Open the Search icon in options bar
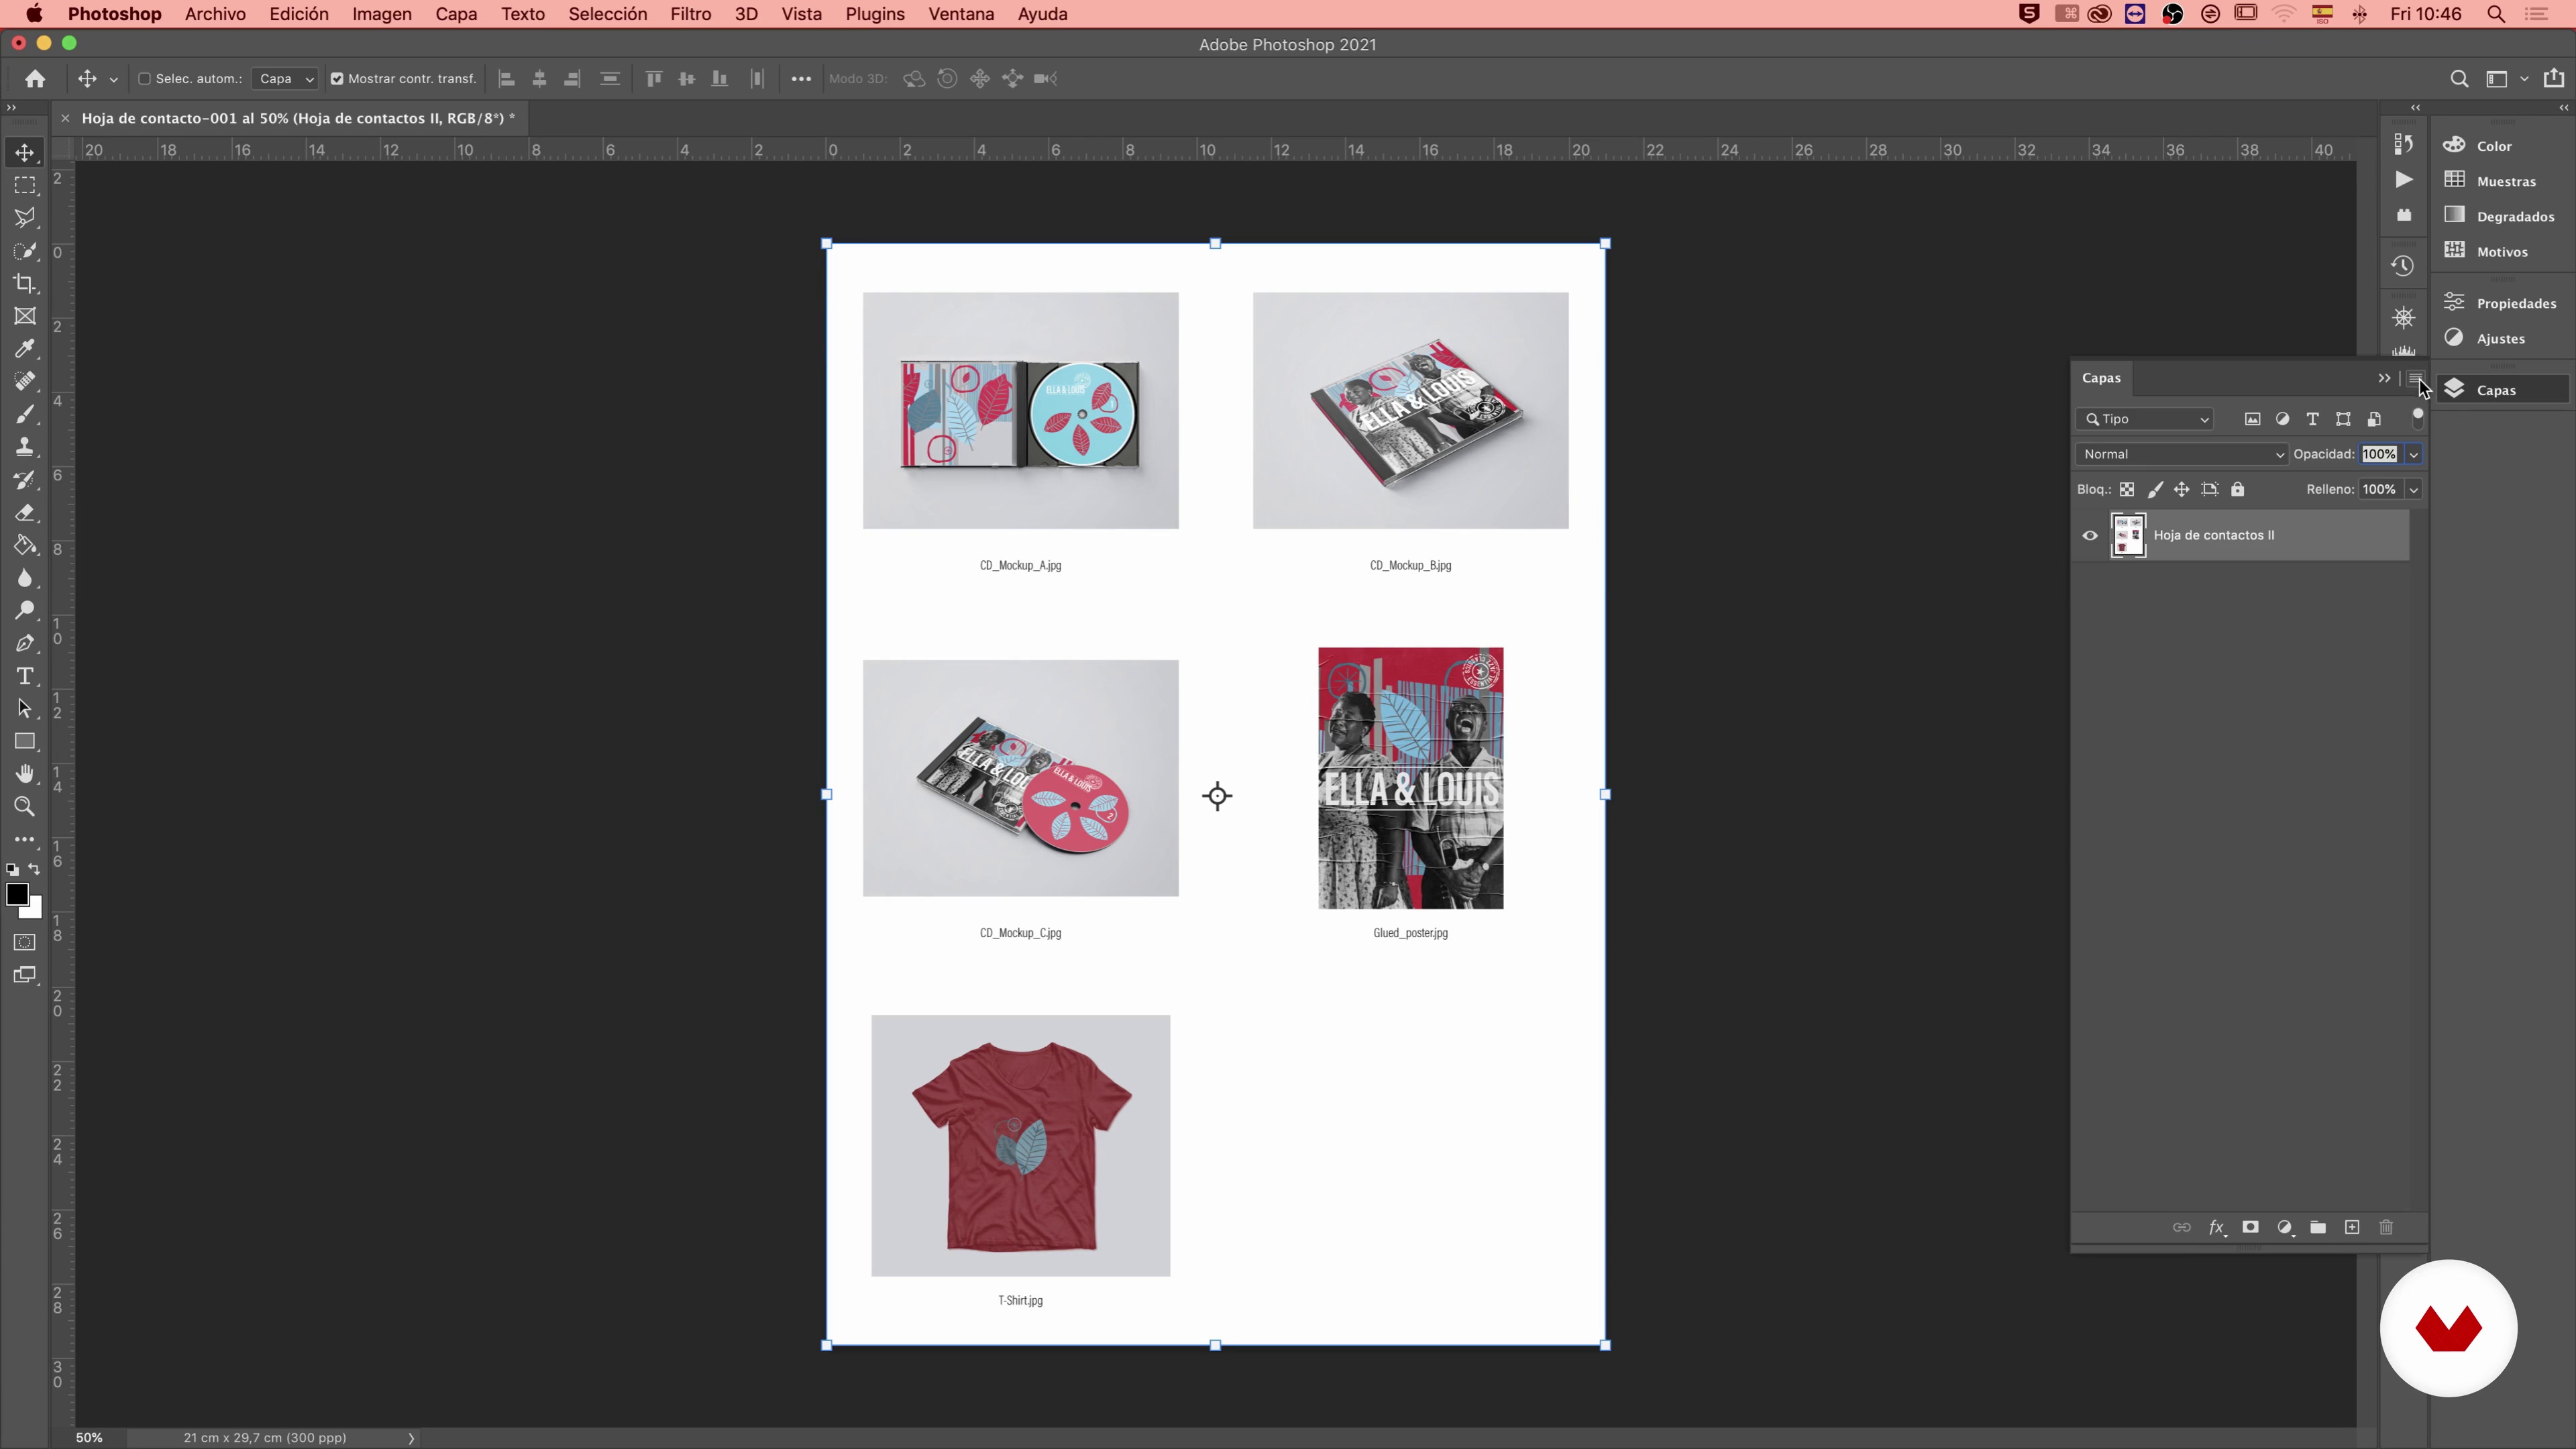 click(2459, 79)
